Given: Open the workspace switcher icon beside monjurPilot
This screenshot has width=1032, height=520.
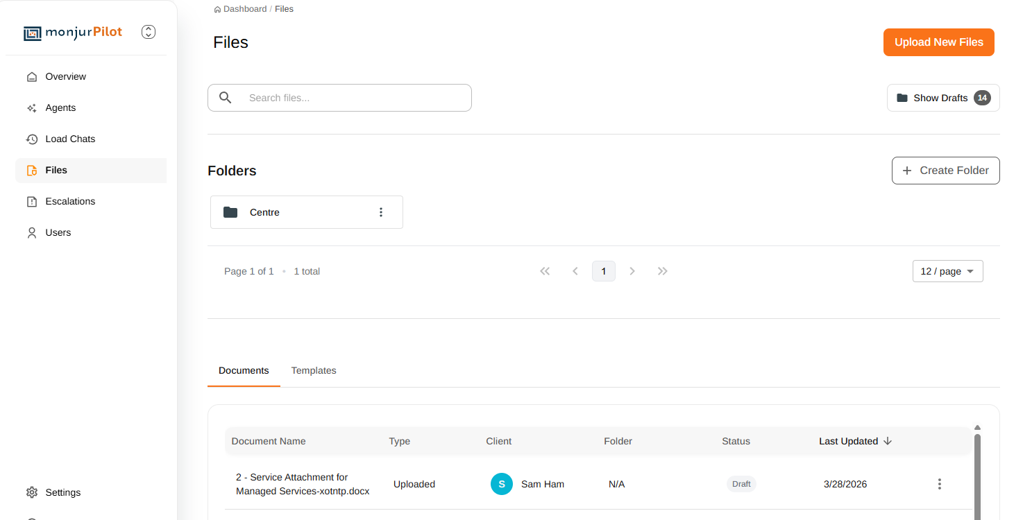Looking at the screenshot, I should click(x=149, y=32).
